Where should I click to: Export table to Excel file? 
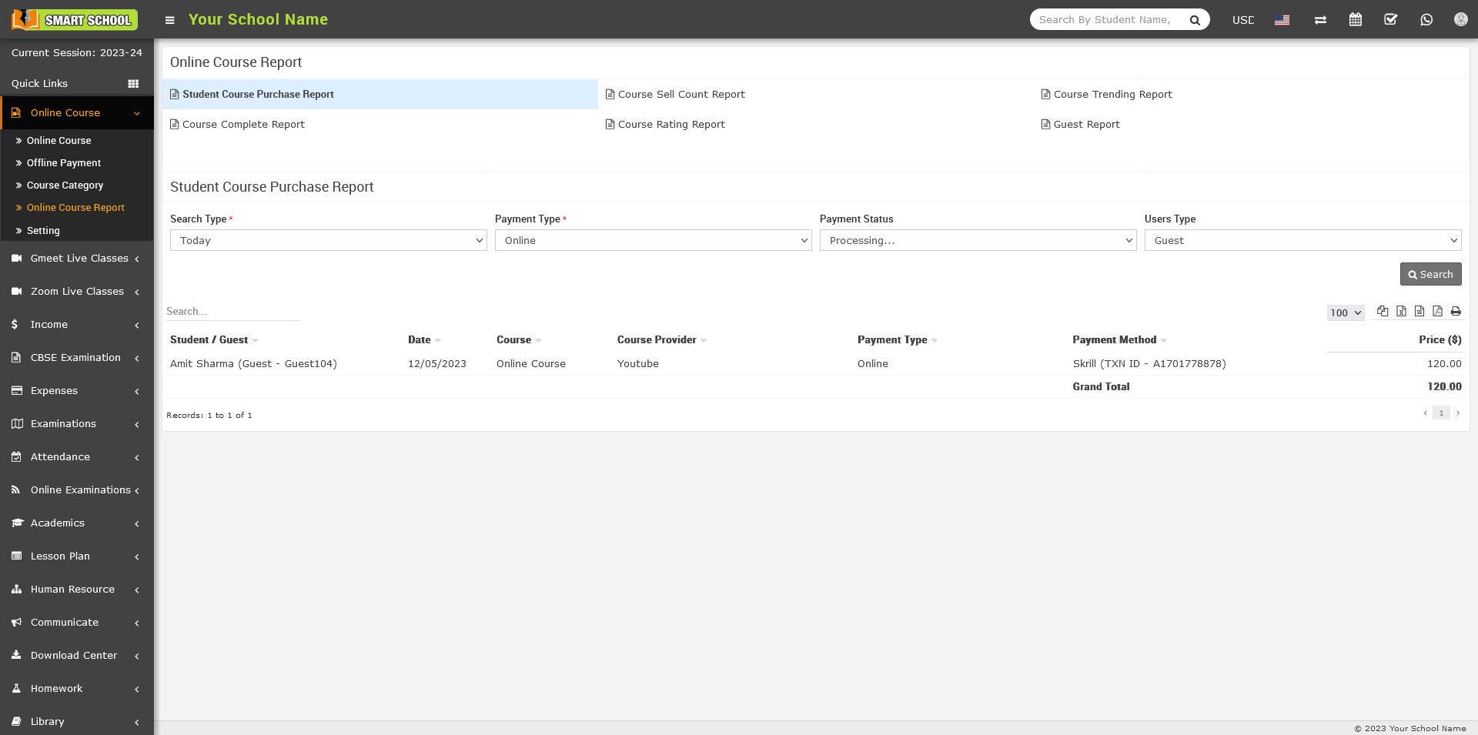tap(1401, 312)
